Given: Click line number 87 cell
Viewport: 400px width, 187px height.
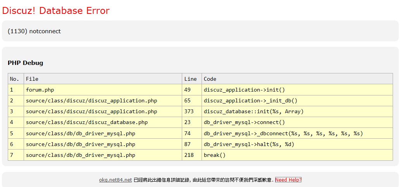Looking at the screenshot, I should pos(192,144).
